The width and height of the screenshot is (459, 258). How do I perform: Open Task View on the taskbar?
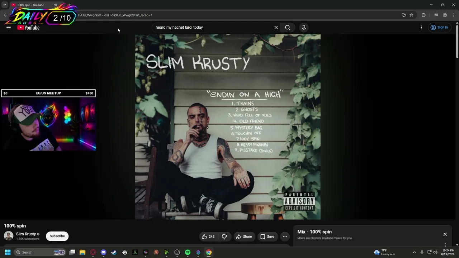[72, 252]
